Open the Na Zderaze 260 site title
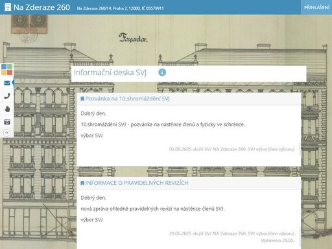 coord(41,7)
